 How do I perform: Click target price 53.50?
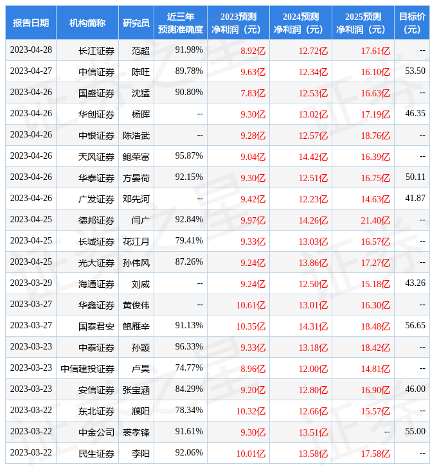pyautogui.click(x=415, y=71)
